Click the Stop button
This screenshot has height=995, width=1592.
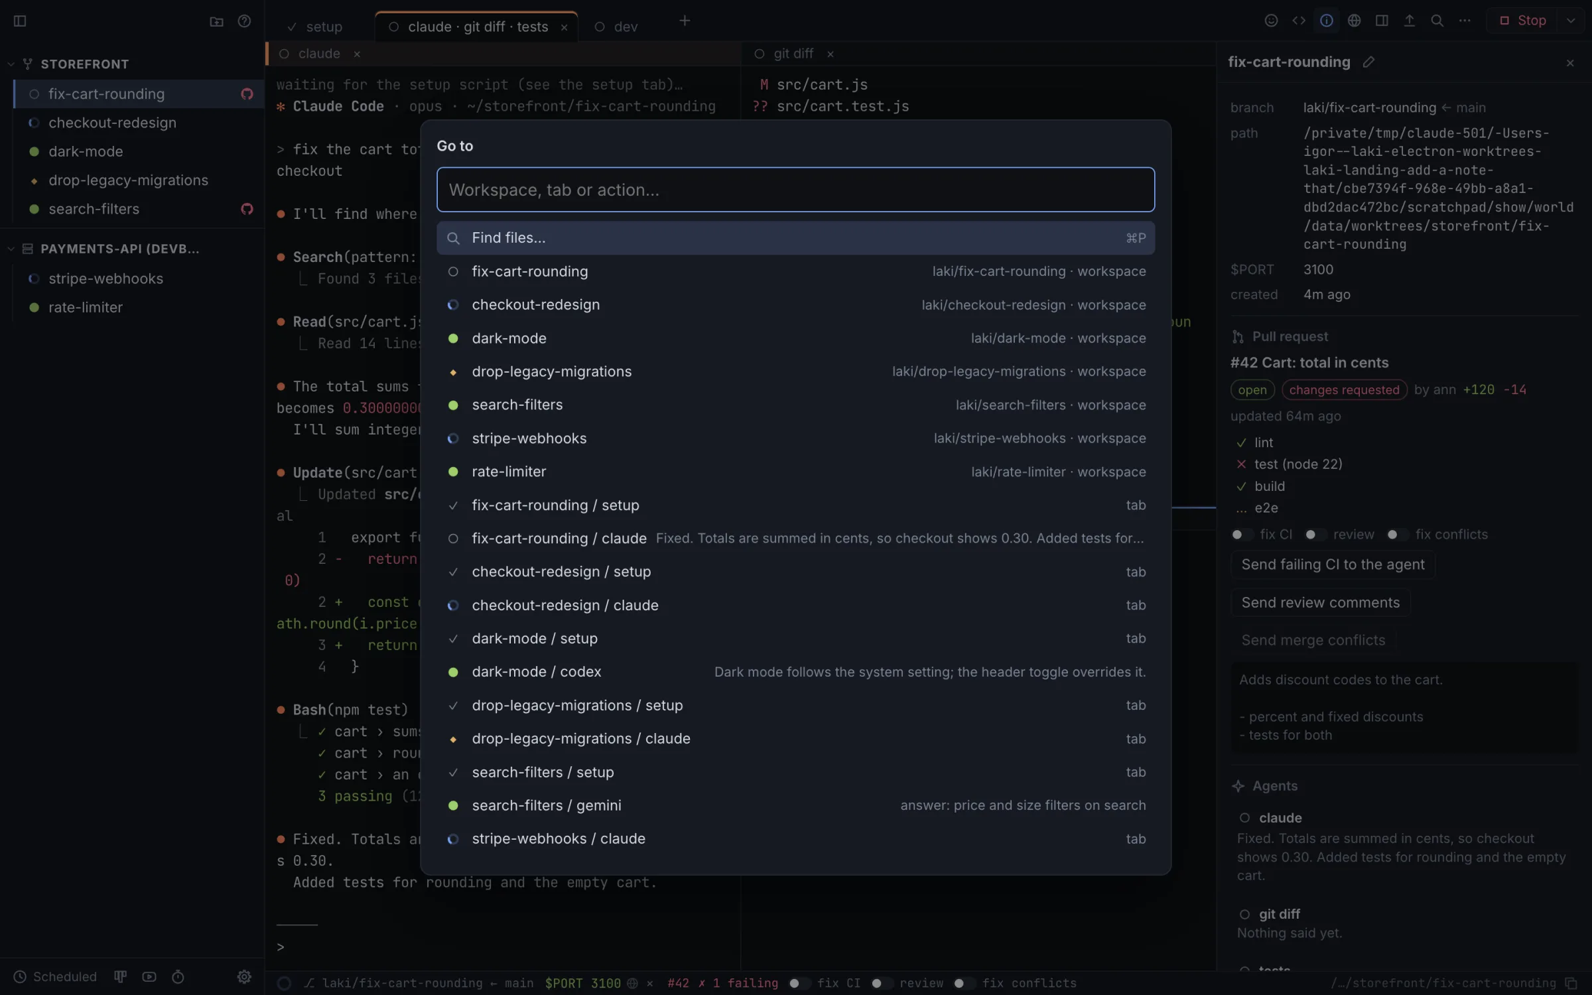1523,21
